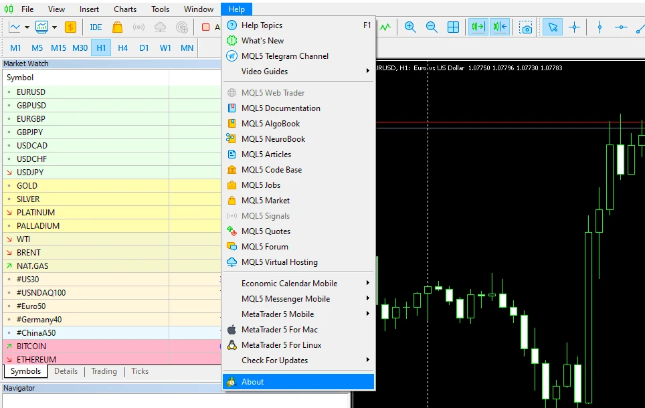Open the Charts menu in menu bar
This screenshot has height=408, width=645.
[125, 9]
